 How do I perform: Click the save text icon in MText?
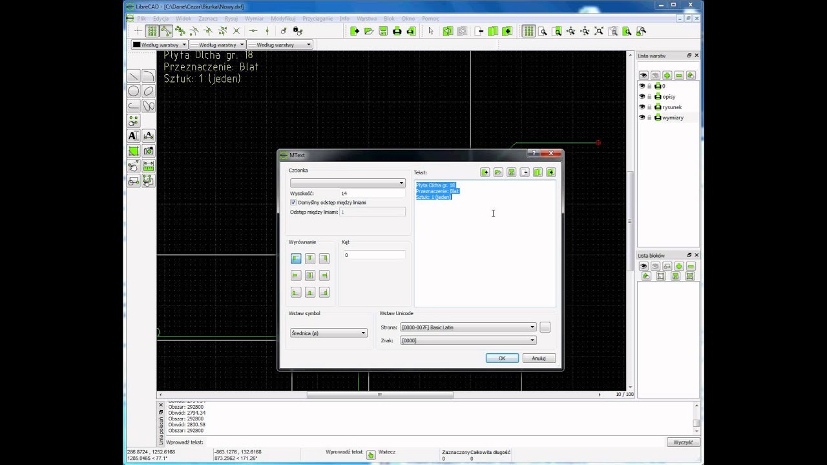click(x=512, y=172)
